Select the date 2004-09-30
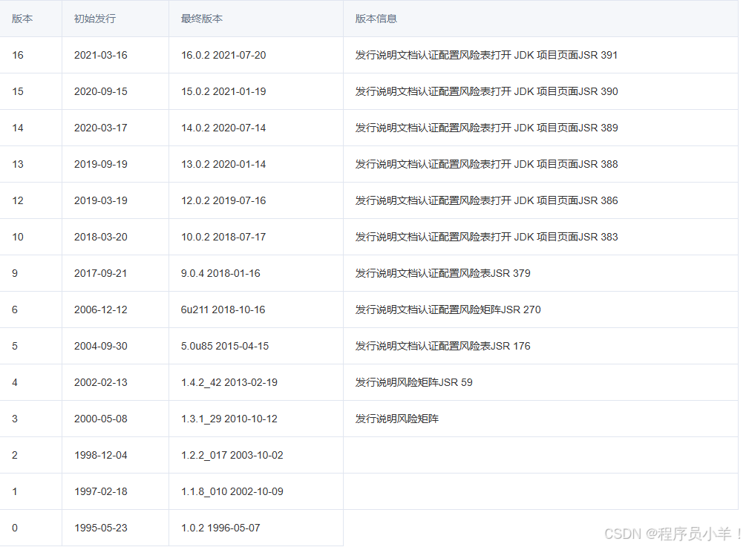Screen dimensions: 749x547 click(x=101, y=345)
